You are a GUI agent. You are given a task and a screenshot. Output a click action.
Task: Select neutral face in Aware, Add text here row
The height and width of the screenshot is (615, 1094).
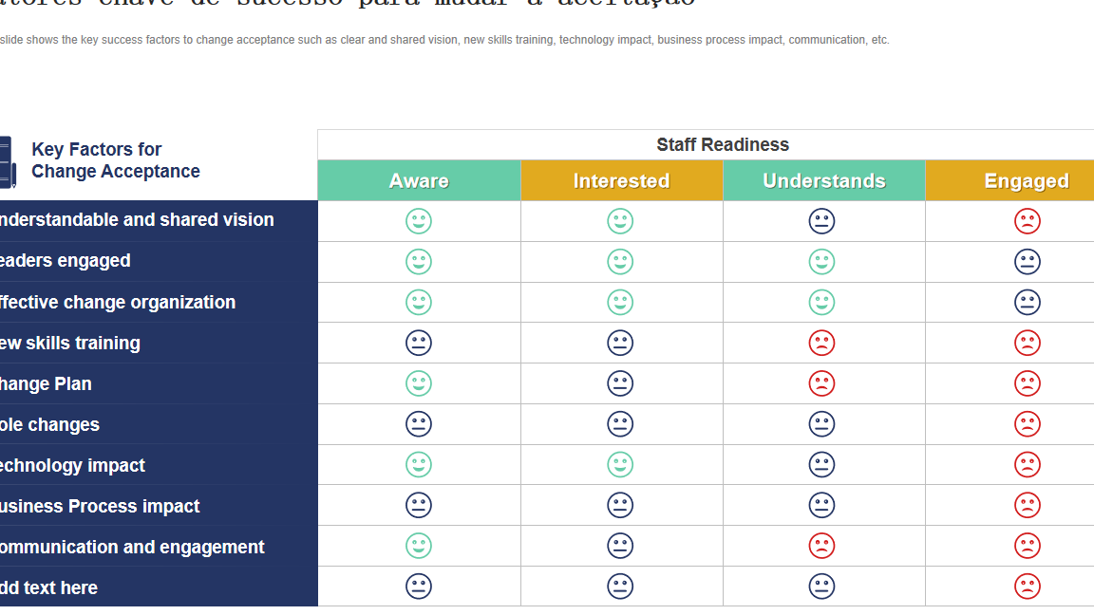[x=419, y=587]
